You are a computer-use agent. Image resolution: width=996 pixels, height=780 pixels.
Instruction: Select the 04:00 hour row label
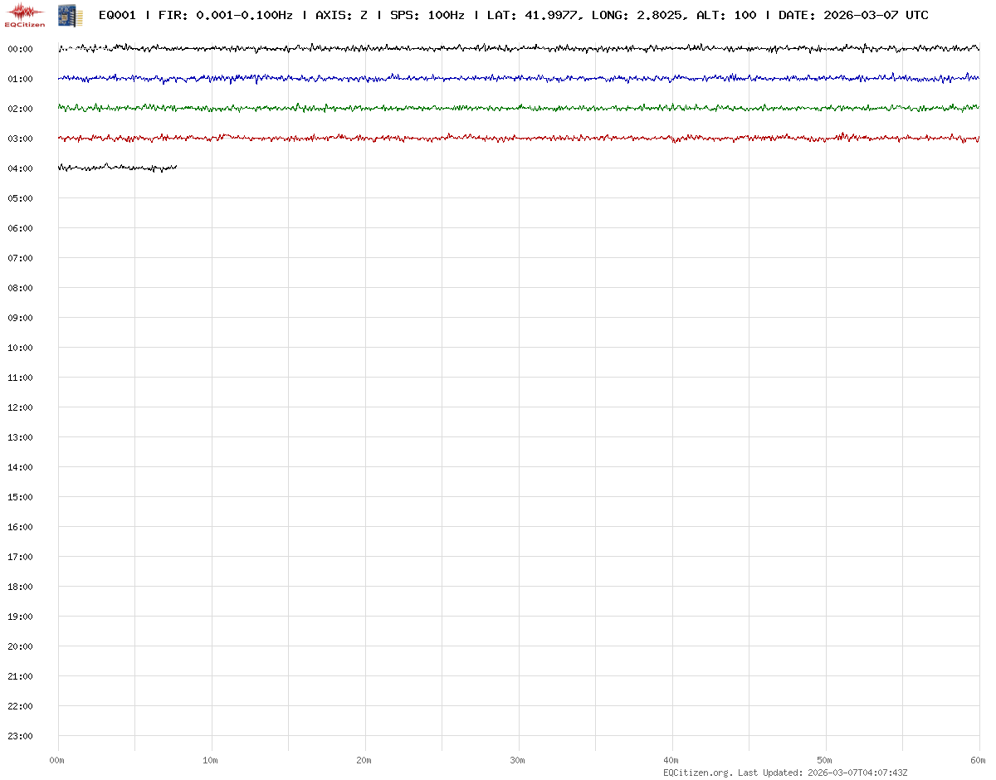[x=20, y=168]
